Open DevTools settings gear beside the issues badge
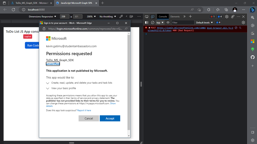The width and height of the screenshot is (257, 144). point(227,17)
